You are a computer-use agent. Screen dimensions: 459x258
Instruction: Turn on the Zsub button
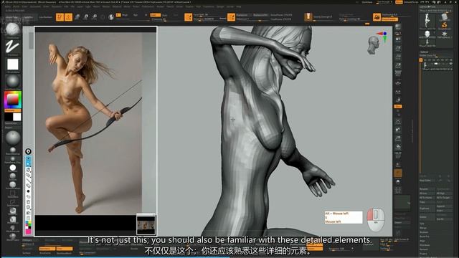pyautogui.click(x=165, y=15)
